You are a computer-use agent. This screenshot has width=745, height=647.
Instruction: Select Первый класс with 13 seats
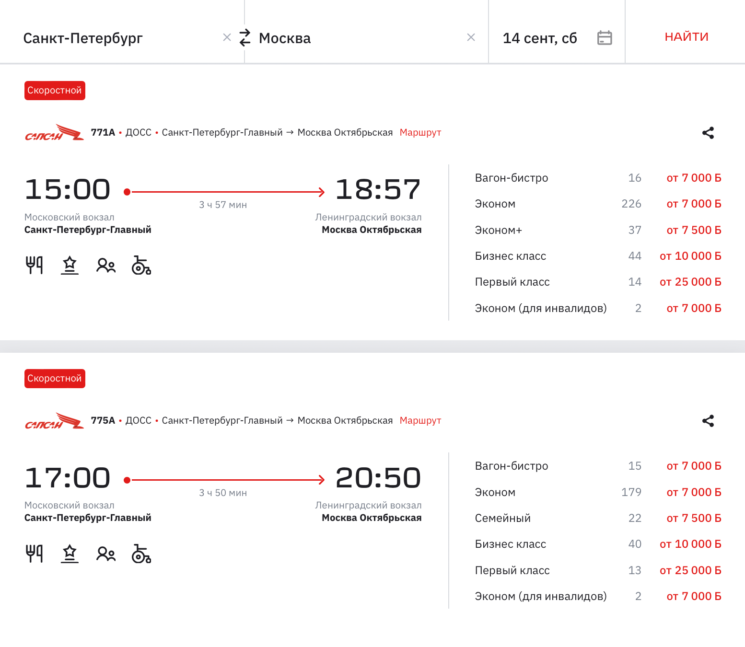[598, 570]
